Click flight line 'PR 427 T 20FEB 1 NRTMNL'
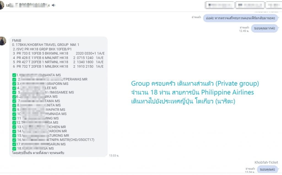Screen dimensions: 282x175 [x=58, y=62]
